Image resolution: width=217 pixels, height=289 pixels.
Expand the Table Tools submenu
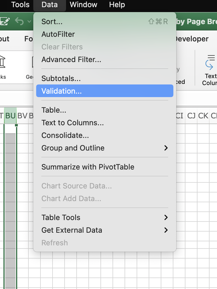tap(166, 217)
